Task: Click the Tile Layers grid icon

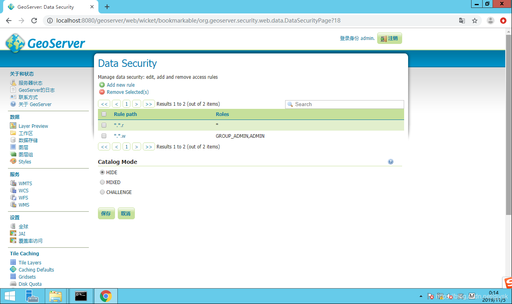Action: point(13,262)
